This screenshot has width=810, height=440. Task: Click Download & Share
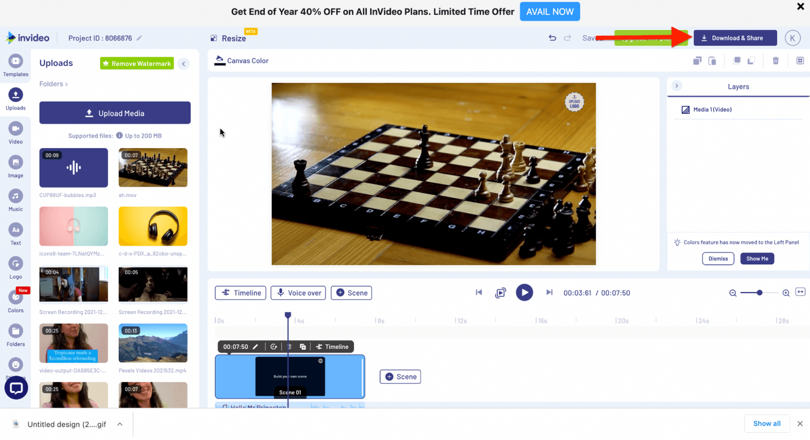[735, 38]
